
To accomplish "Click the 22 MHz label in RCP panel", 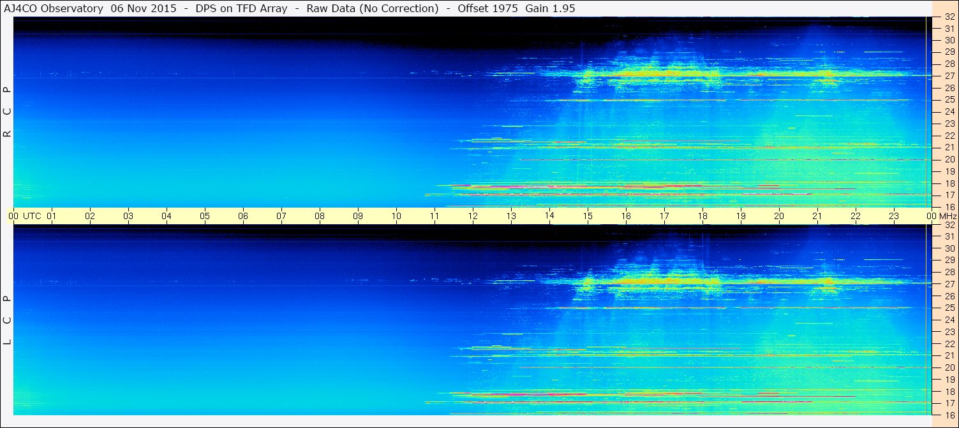I will coord(949,136).
